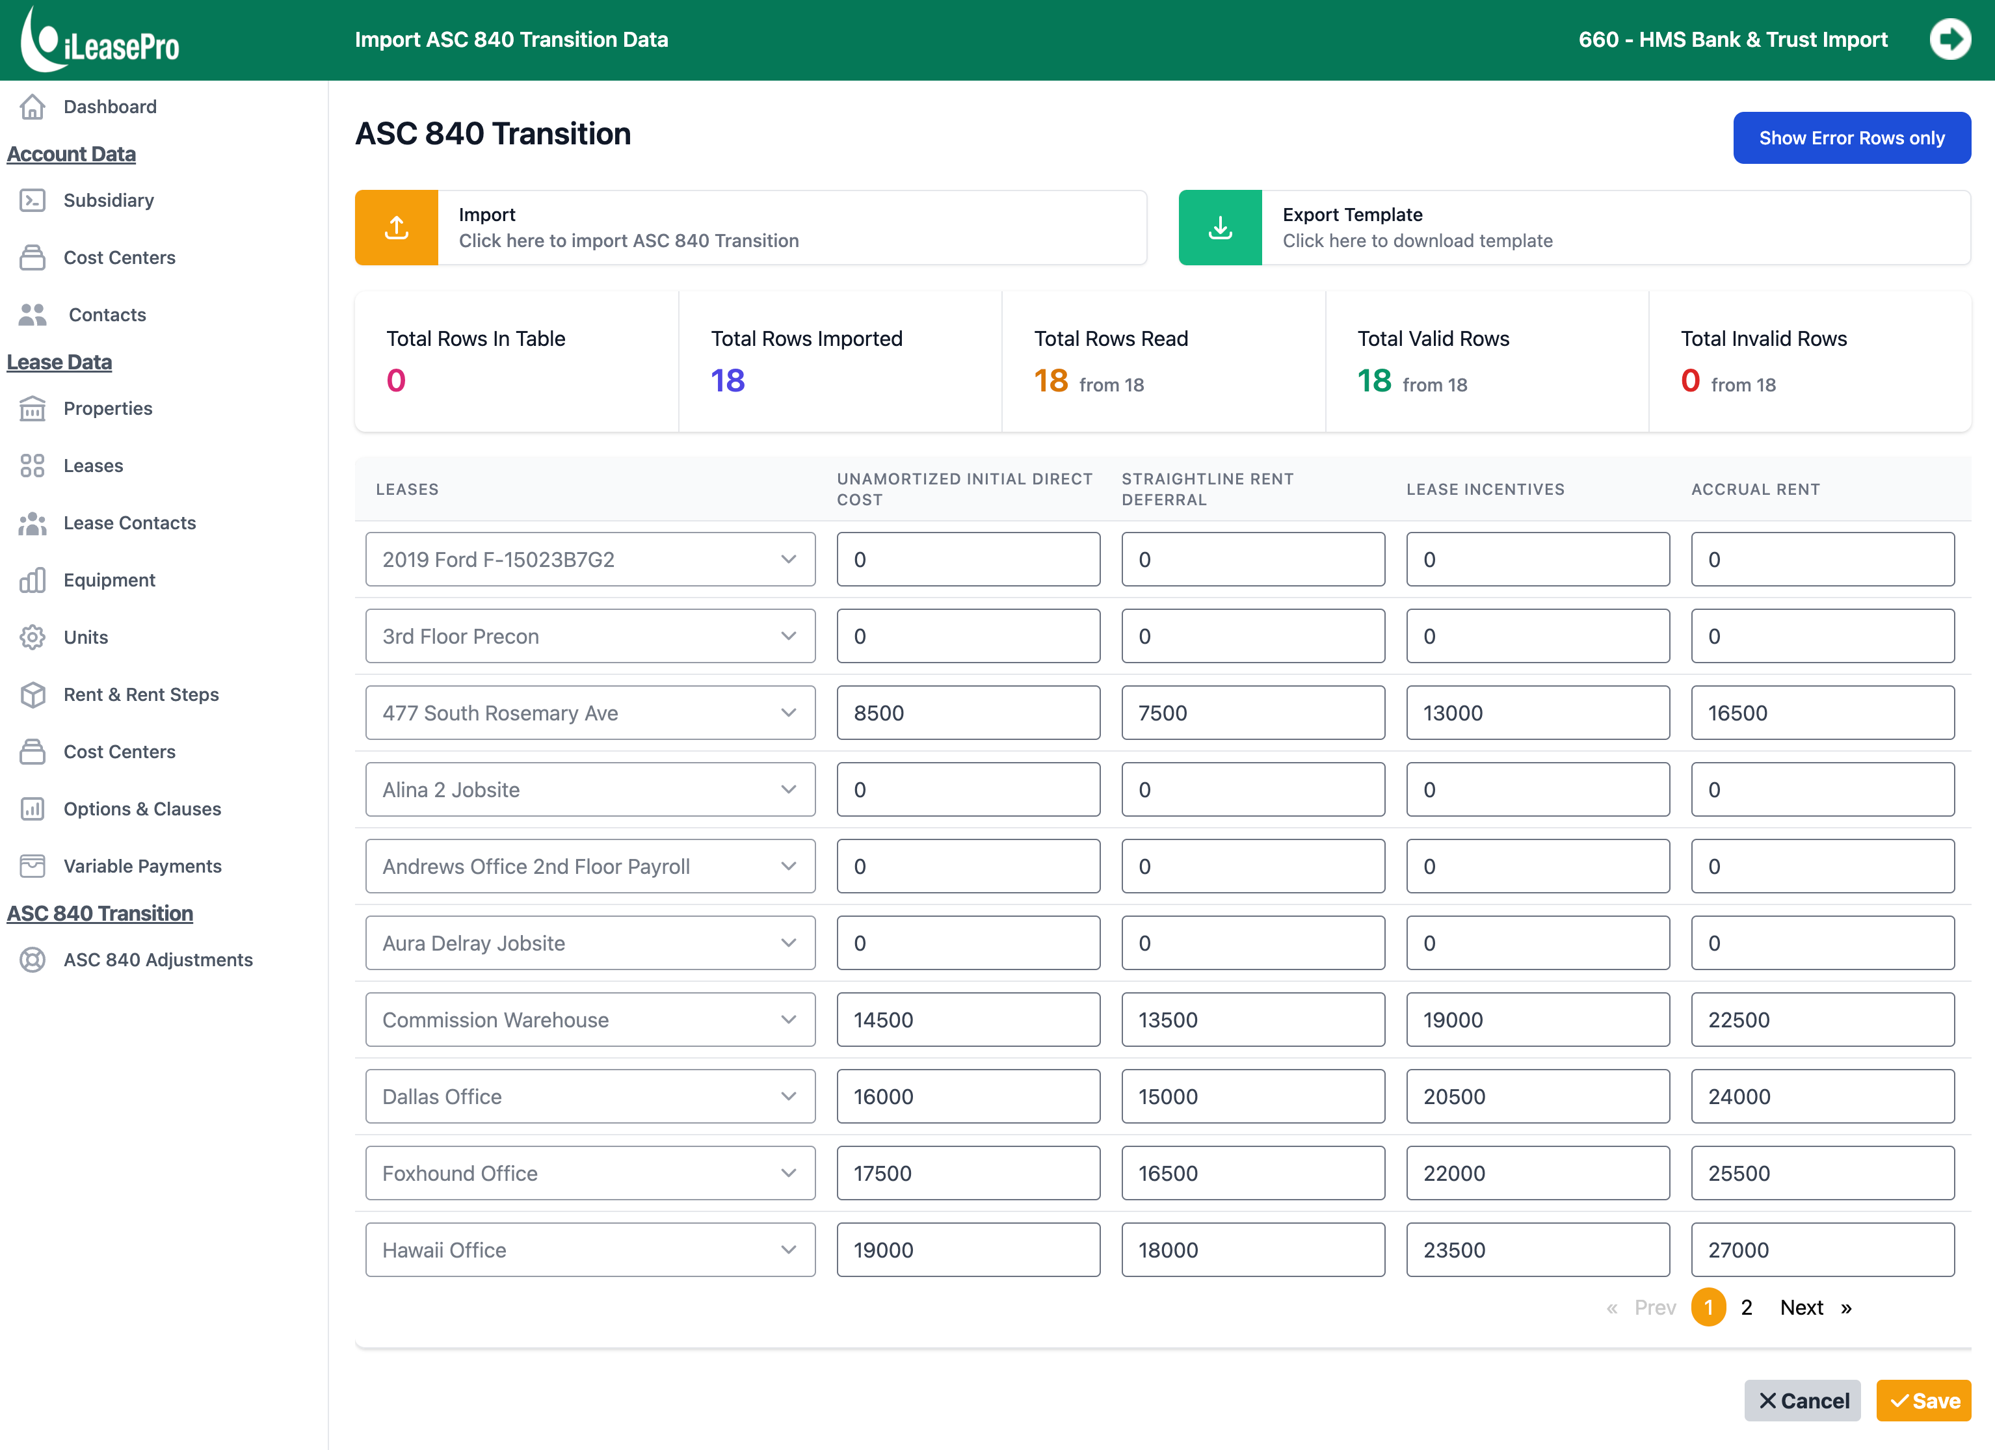This screenshot has width=1995, height=1450.
Task: Click the Unamortized Initial Direct Cost field showing 8500
Action: click(x=968, y=713)
